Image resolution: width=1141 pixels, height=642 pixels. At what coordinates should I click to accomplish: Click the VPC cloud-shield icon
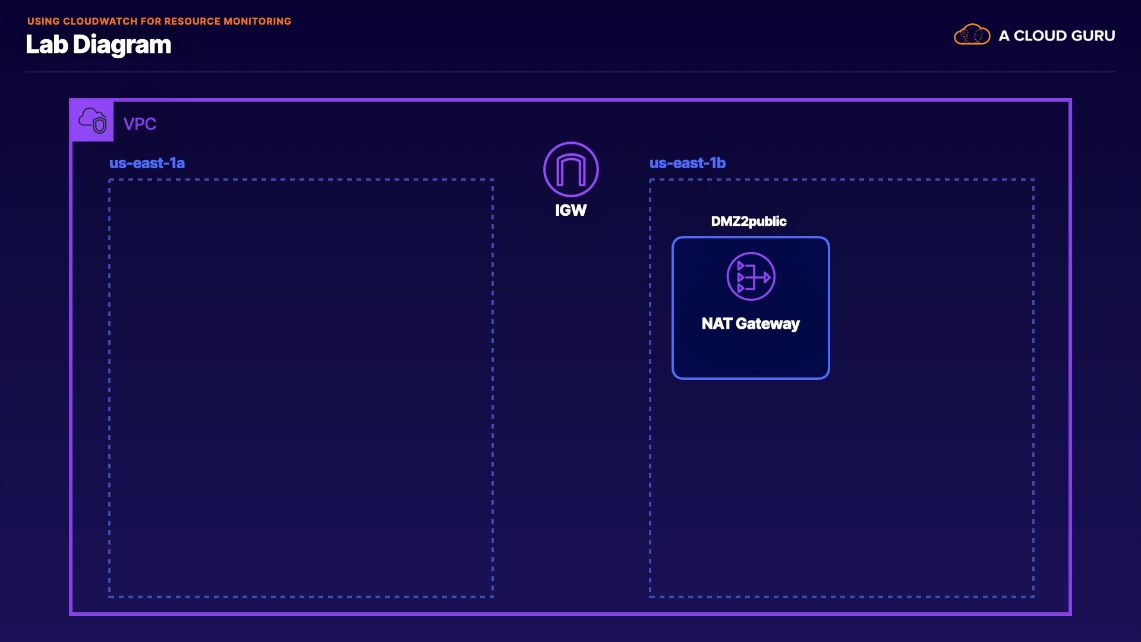point(93,121)
